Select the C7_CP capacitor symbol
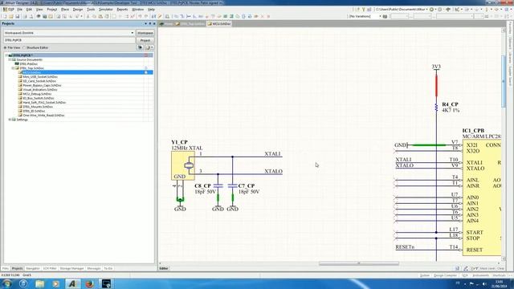 232,185
